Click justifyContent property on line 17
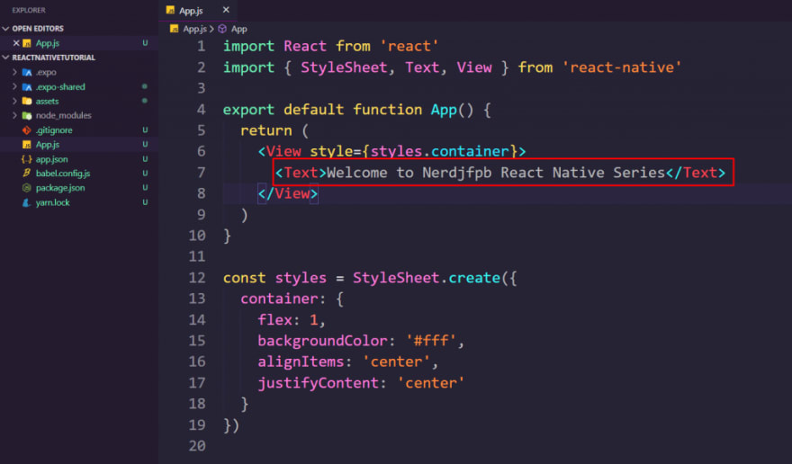 318,383
